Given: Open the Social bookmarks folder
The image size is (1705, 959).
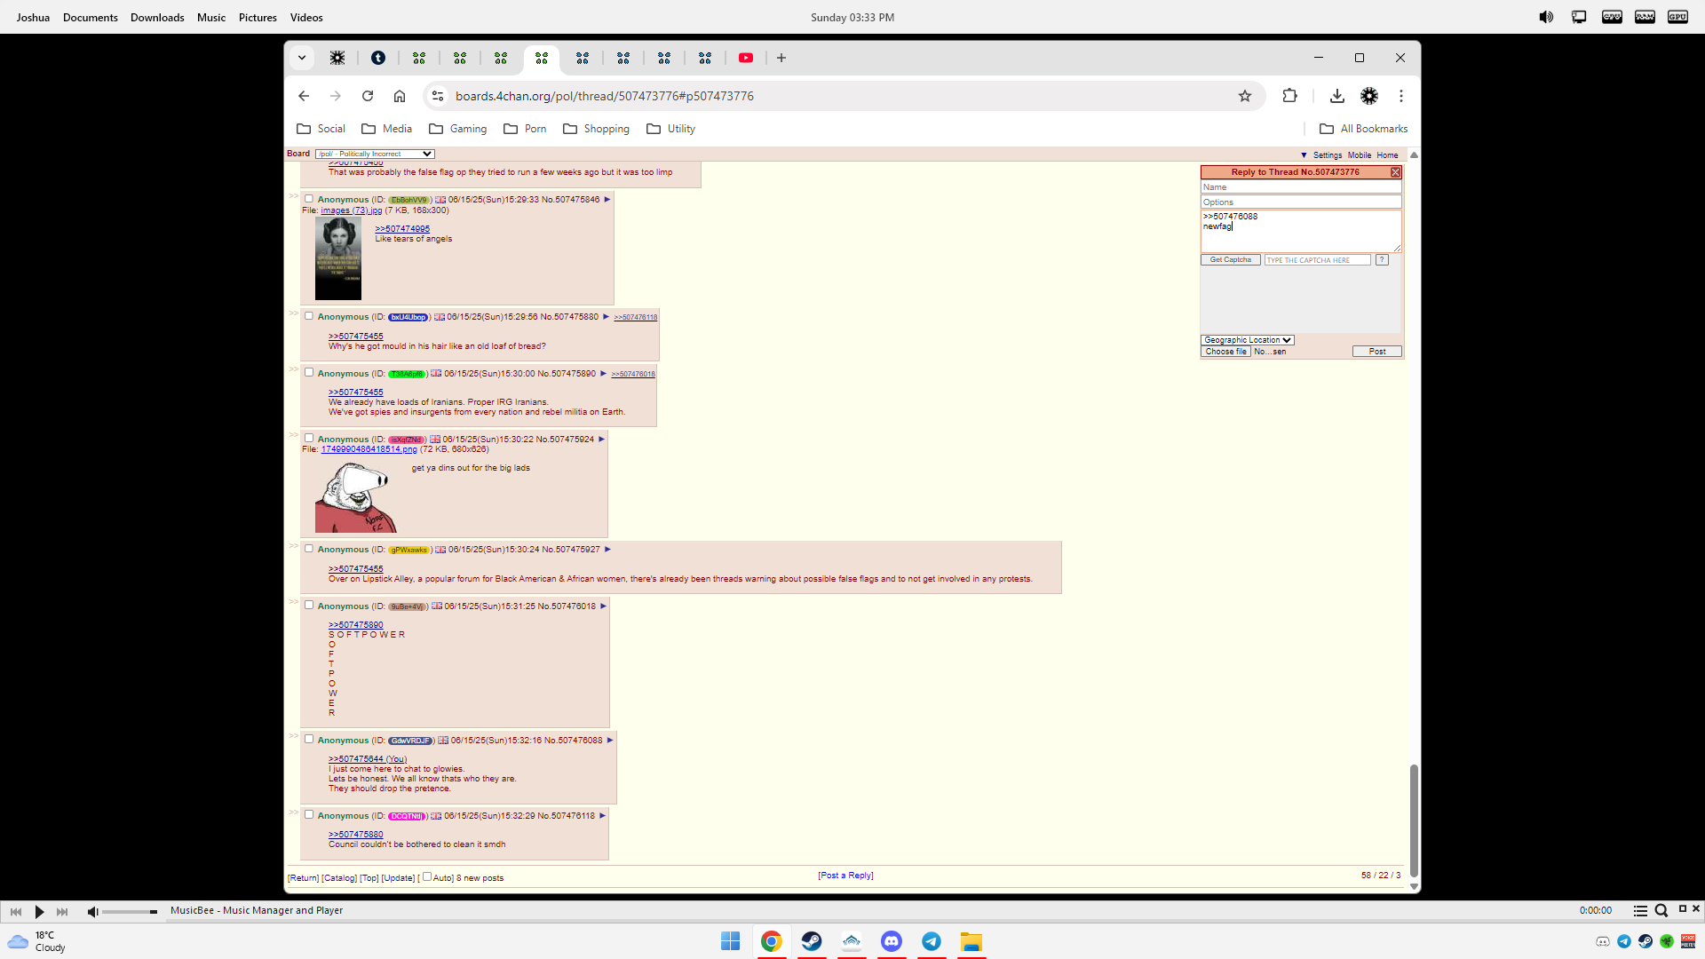Looking at the screenshot, I should pyautogui.click(x=321, y=129).
